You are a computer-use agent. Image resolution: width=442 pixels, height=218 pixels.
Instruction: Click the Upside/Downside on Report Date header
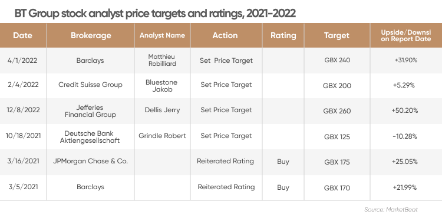[x=406, y=35]
